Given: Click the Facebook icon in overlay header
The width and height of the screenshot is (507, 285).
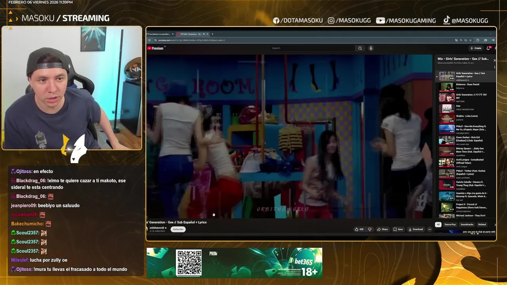Looking at the screenshot, I should coord(276,21).
